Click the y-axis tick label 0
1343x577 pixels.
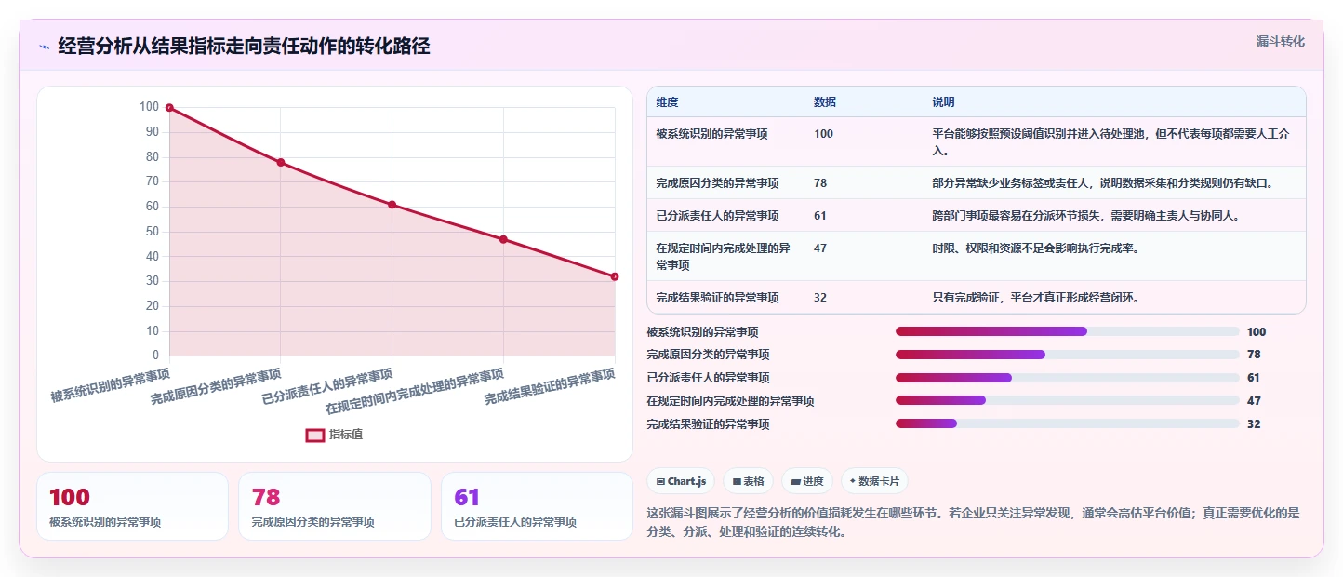coord(155,356)
